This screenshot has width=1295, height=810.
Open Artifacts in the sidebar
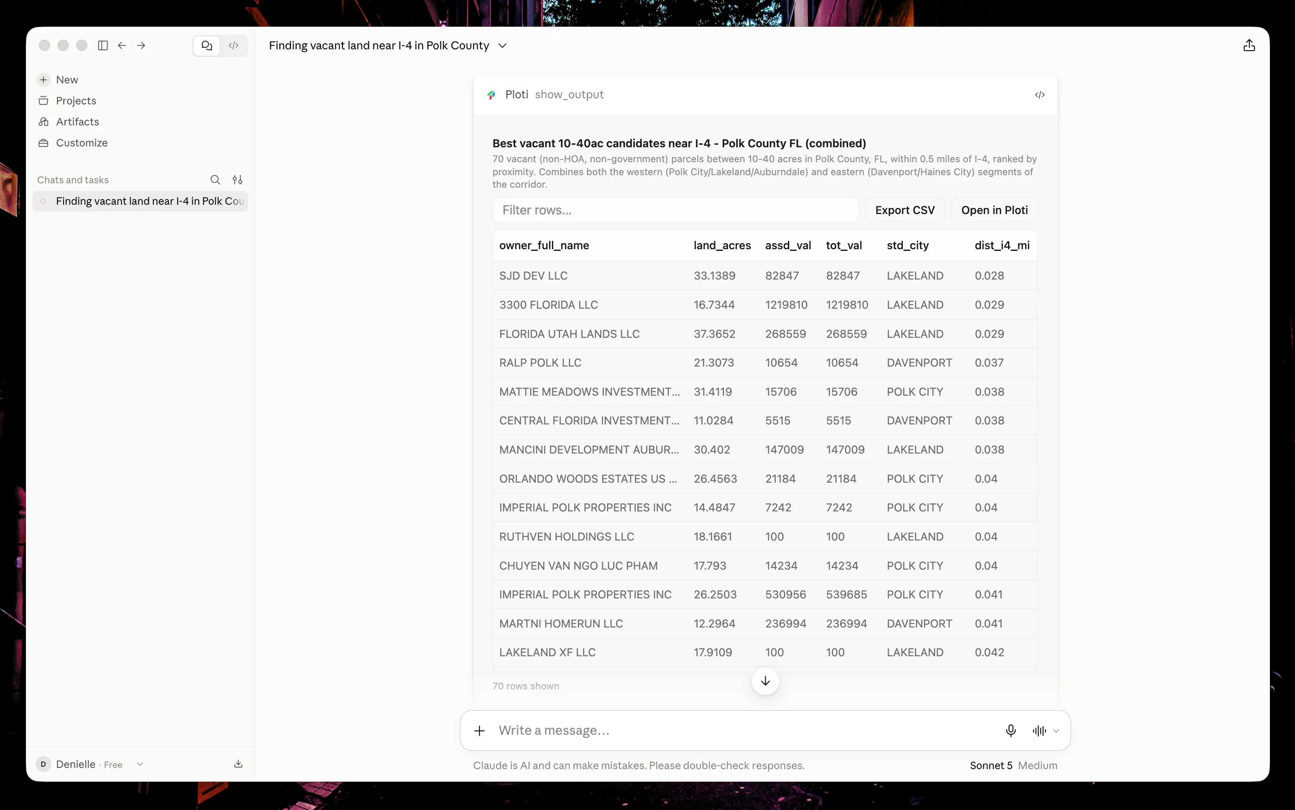pyautogui.click(x=77, y=122)
